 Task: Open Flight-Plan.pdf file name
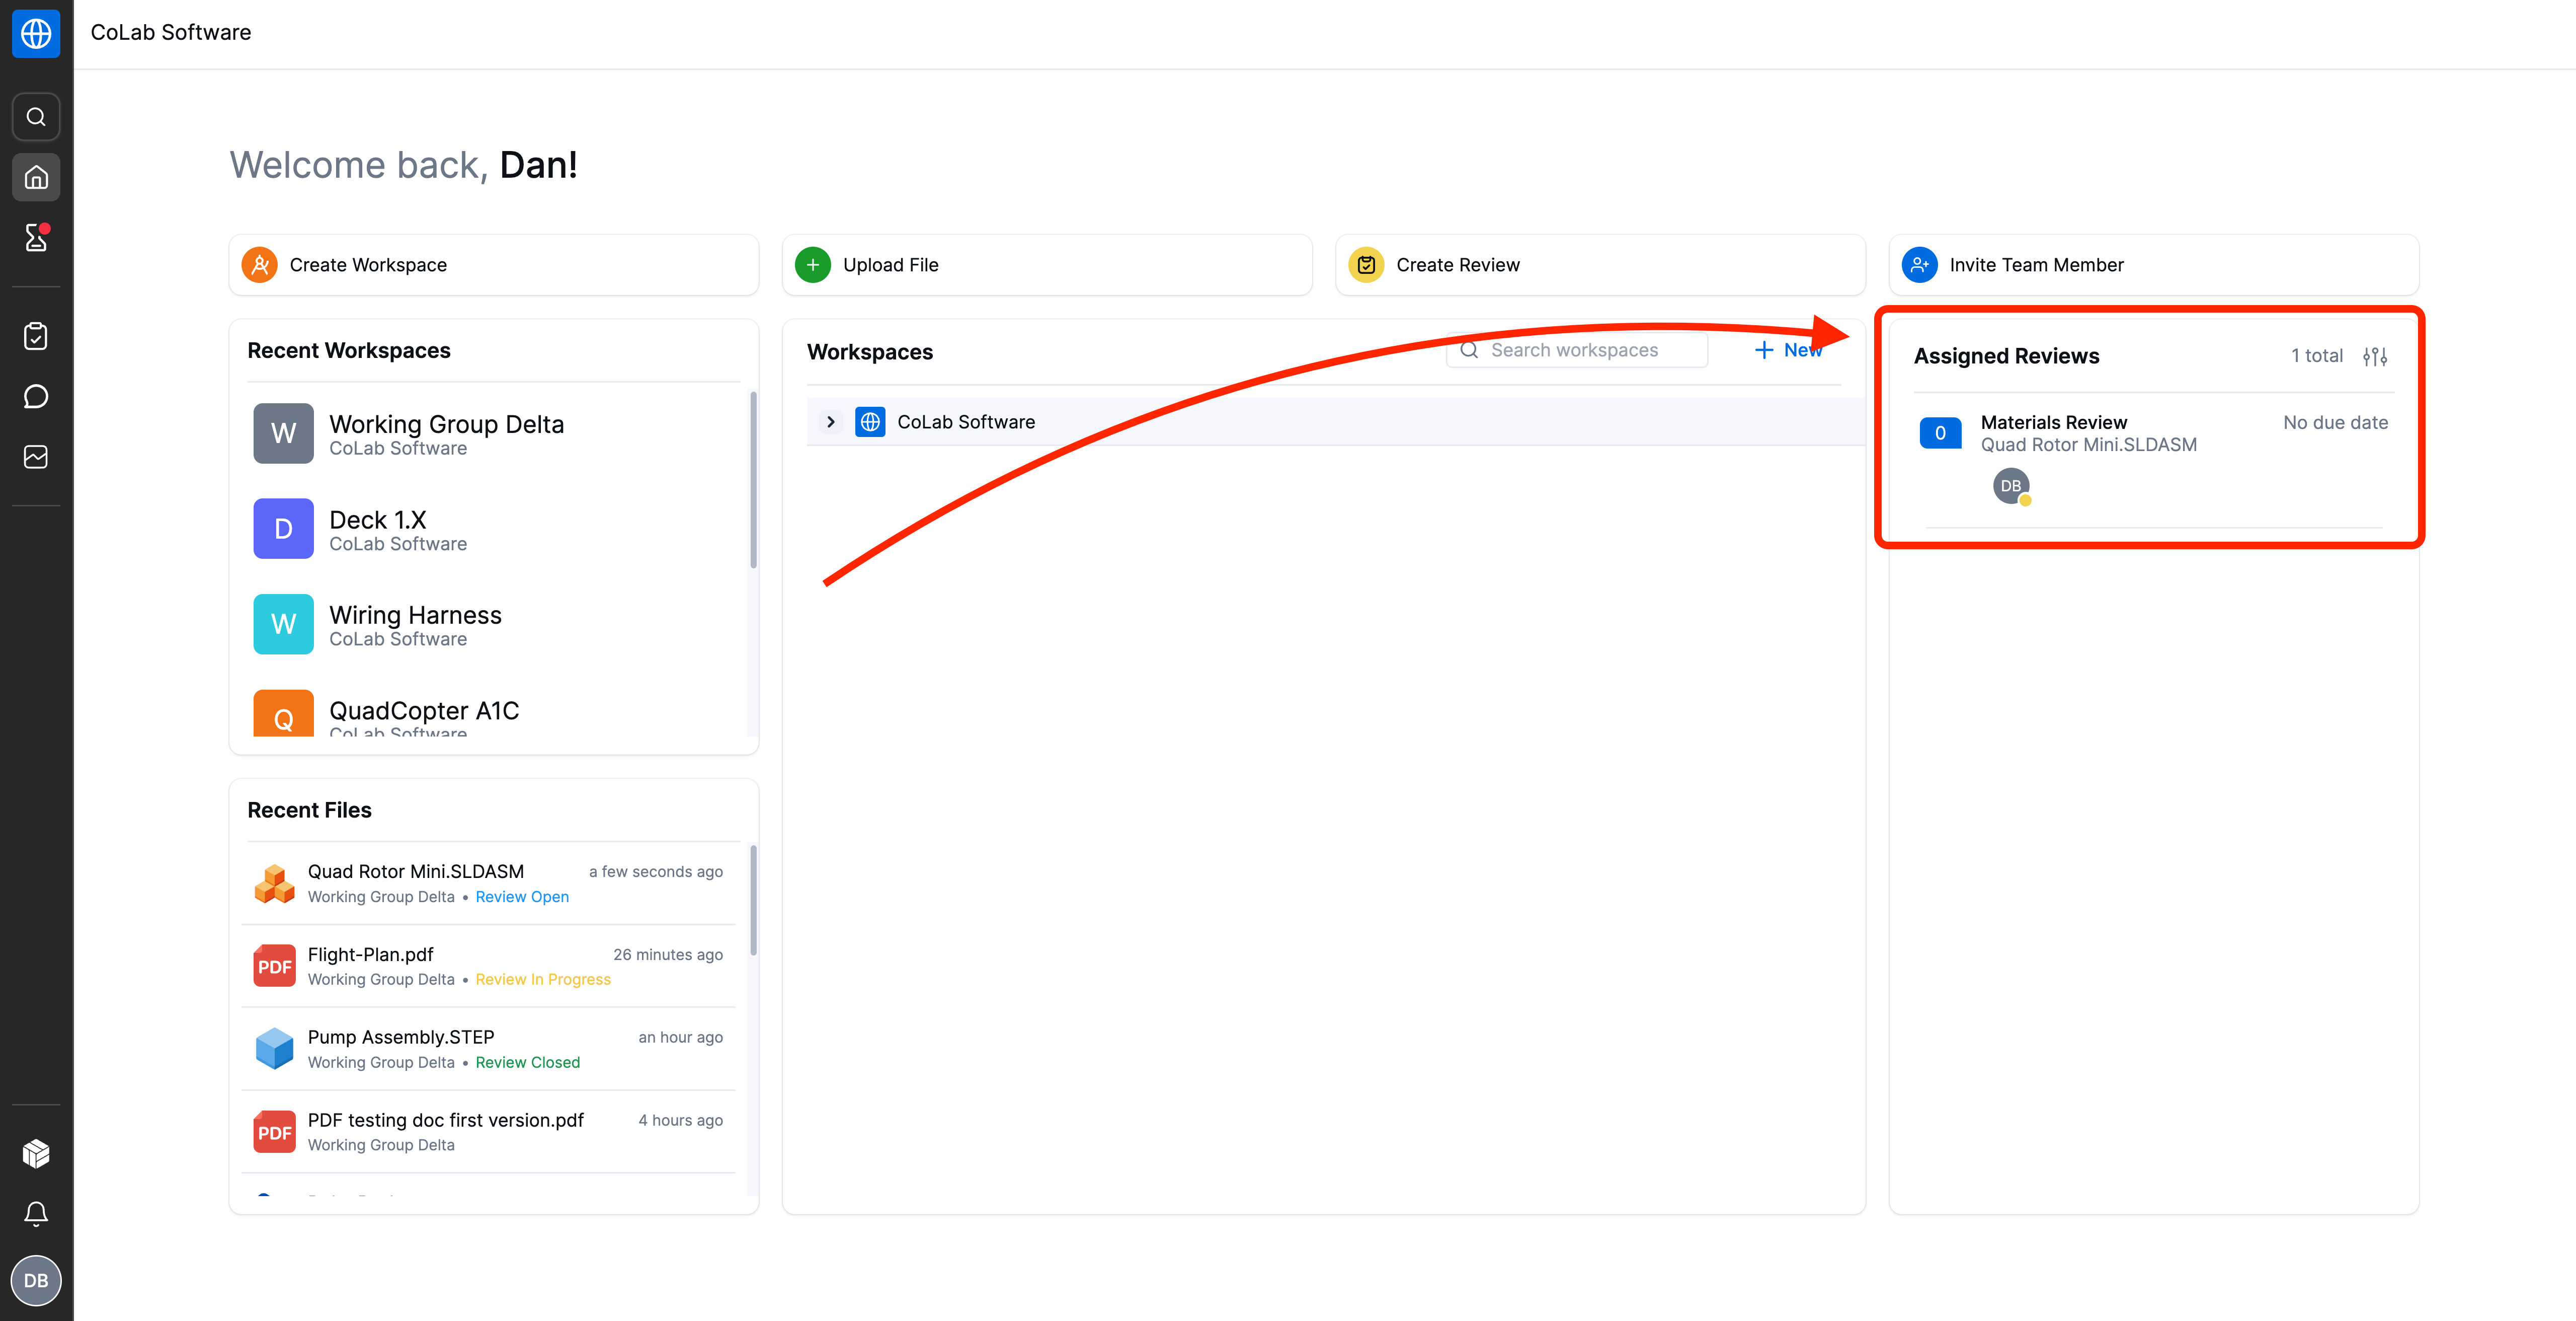click(x=371, y=955)
